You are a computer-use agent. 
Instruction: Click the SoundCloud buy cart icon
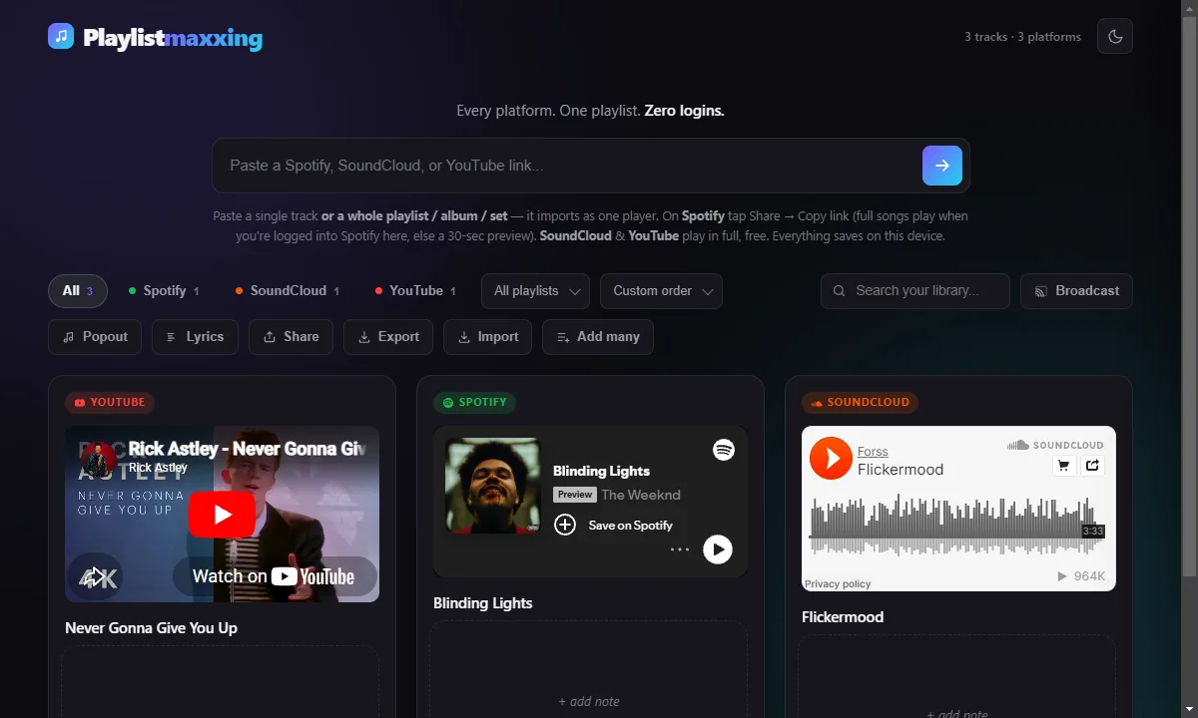coord(1064,465)
